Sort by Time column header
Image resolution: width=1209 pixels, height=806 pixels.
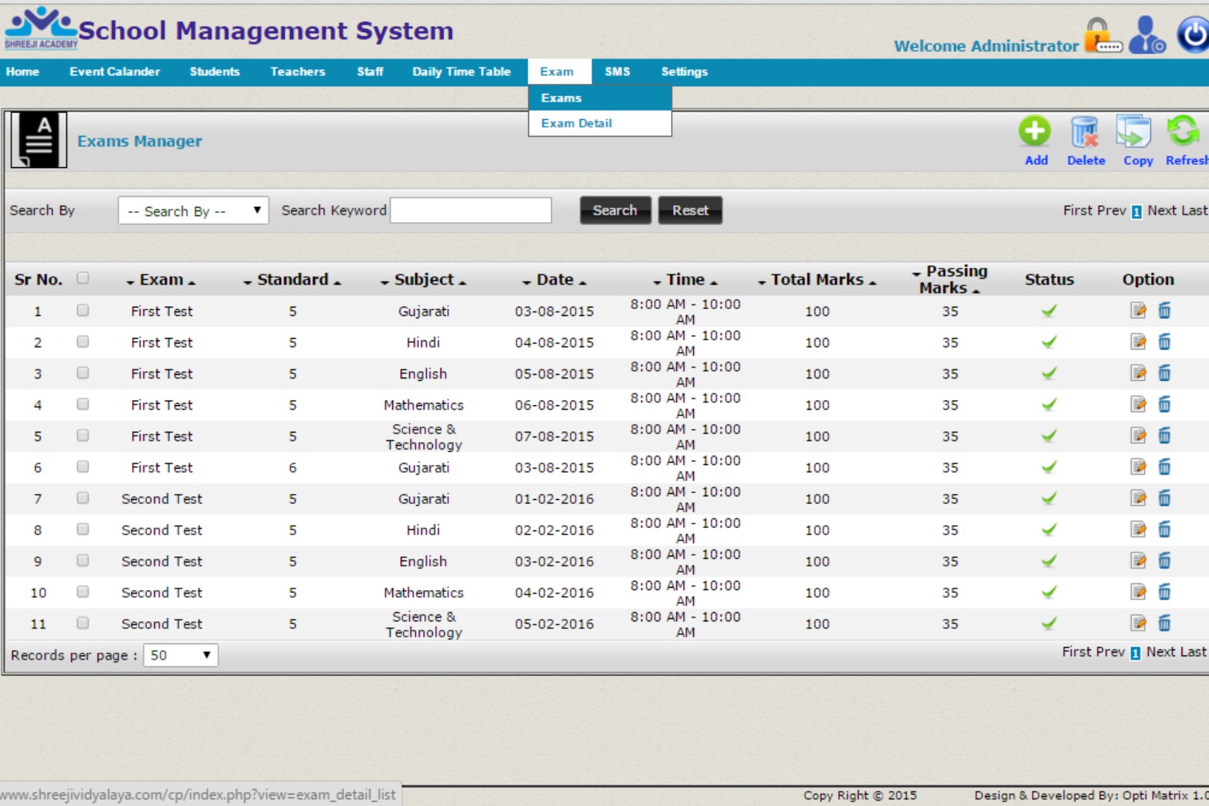[x=685, y=279]
